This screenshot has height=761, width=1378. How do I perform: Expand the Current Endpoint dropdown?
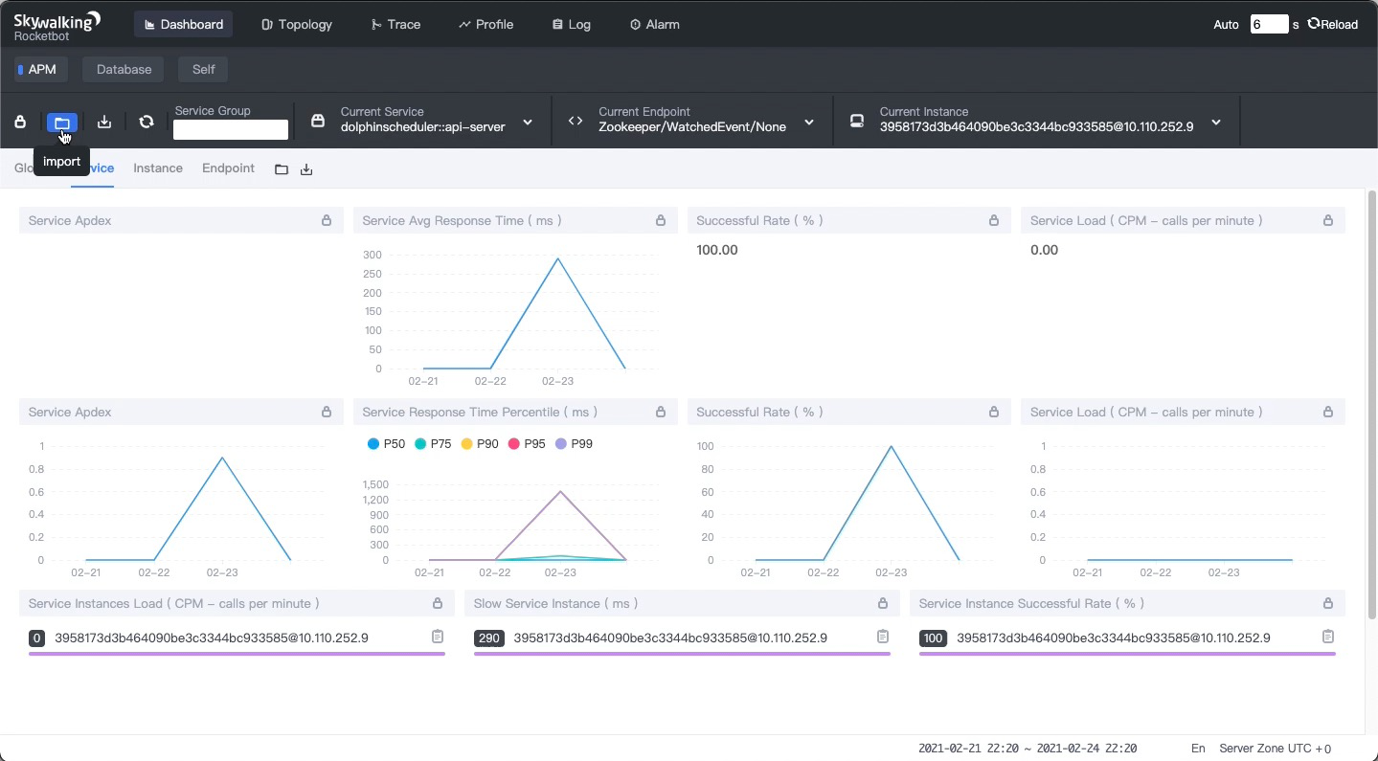coord(809,123)
